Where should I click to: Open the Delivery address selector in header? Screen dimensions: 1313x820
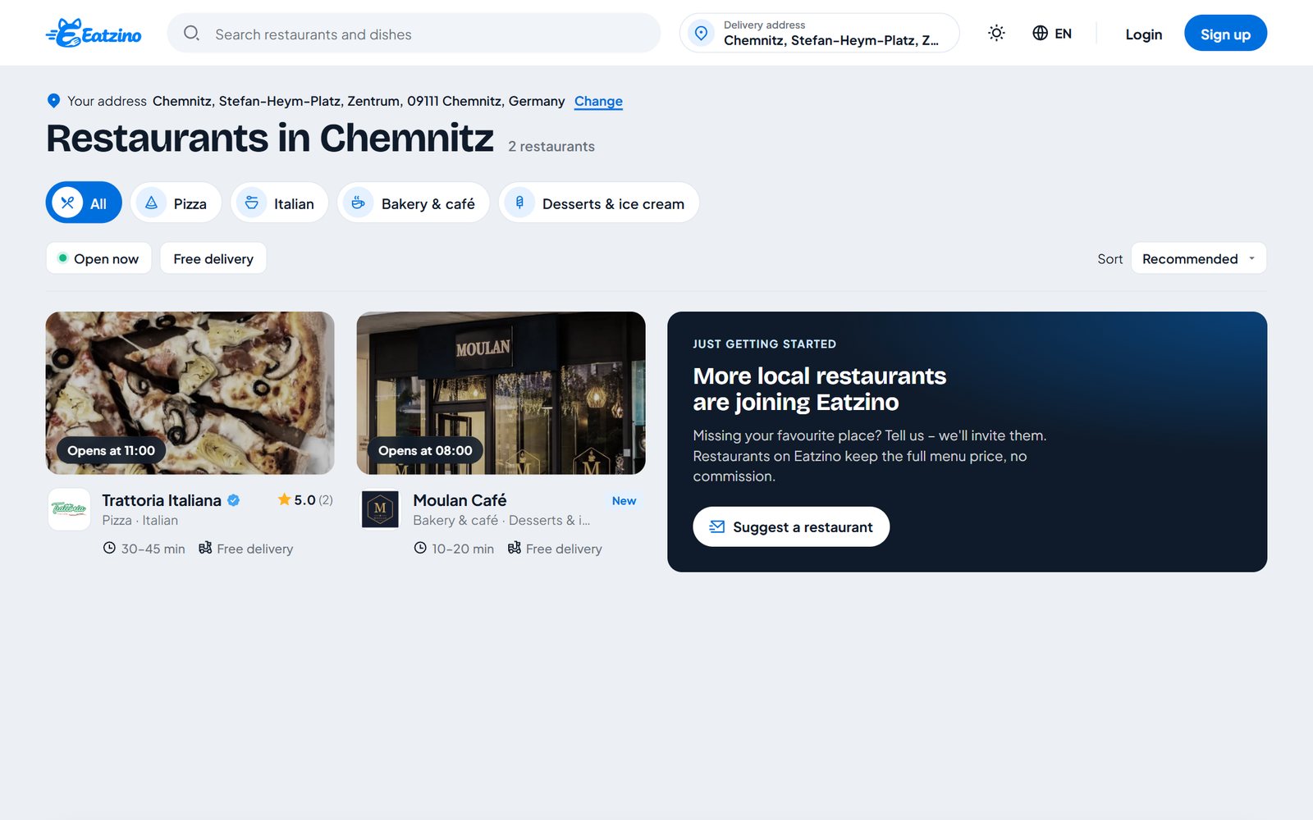(x=819, y=33)
